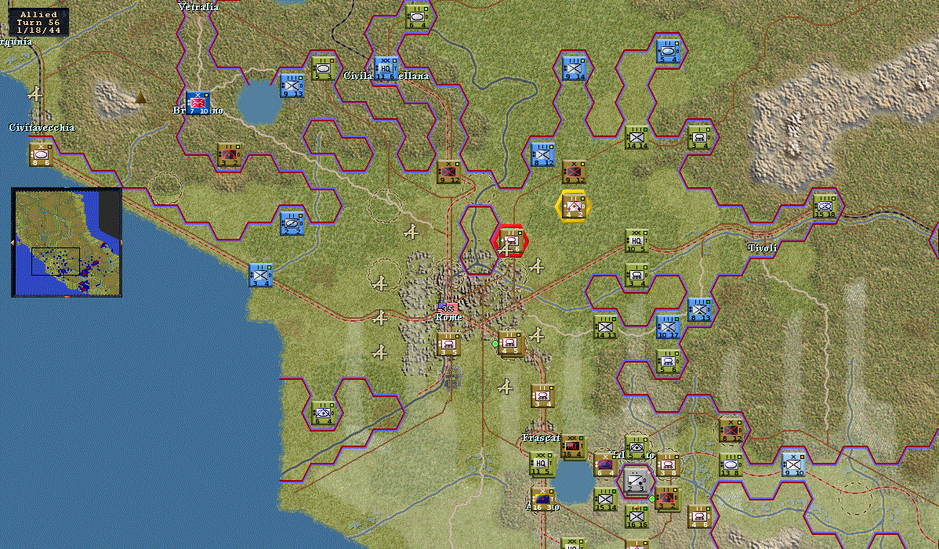Select the armor unit 3 8
This screenshot has width=939, height=549.
pyautogui.click(x=667, y=464)
